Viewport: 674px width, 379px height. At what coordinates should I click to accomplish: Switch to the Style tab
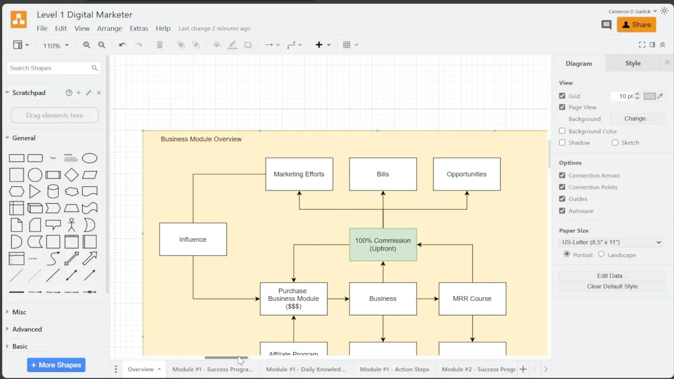click(632, 63)
